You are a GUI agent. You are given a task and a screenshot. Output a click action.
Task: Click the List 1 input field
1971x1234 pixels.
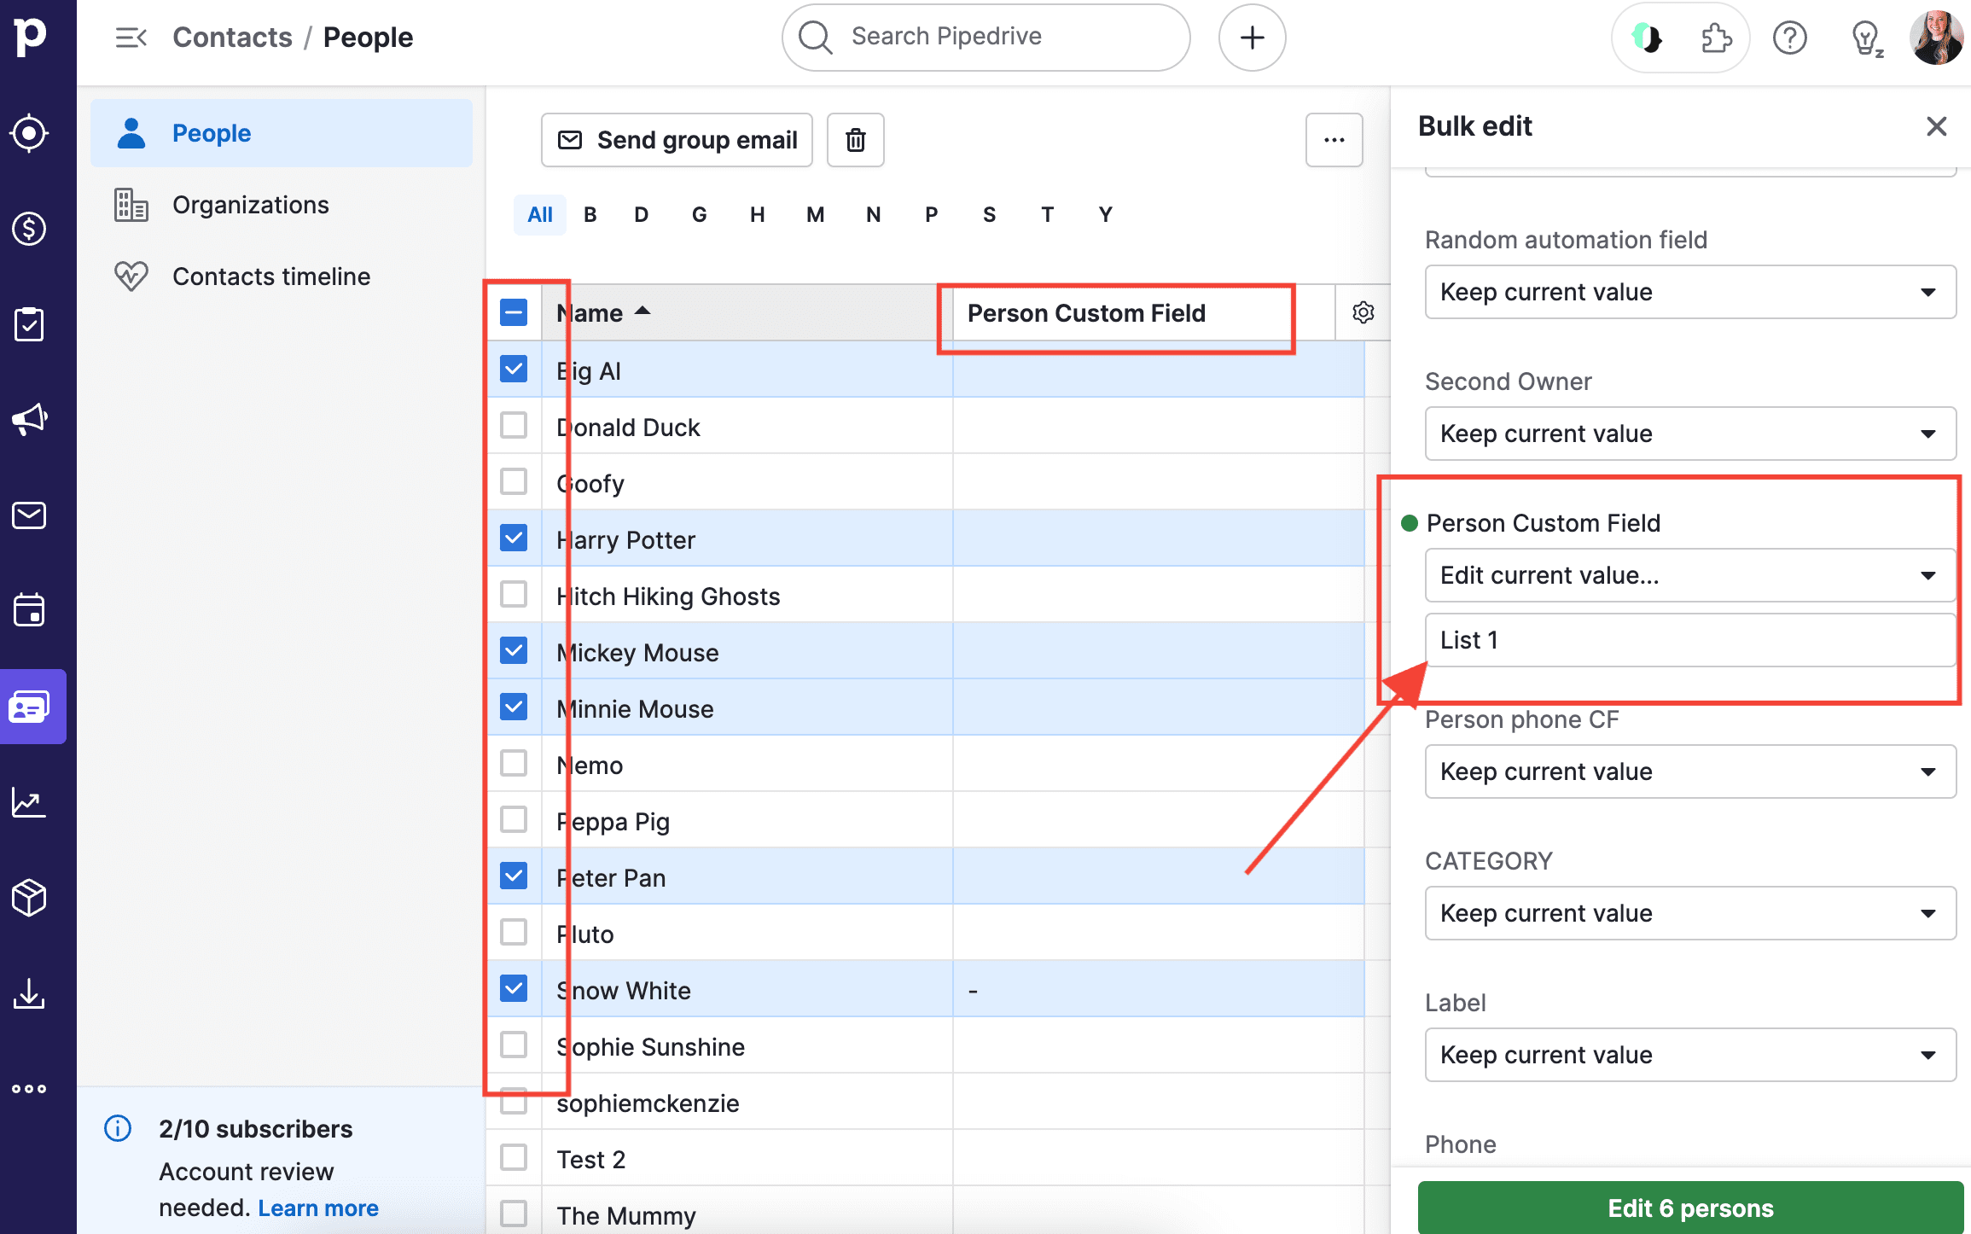(1689, 640)
